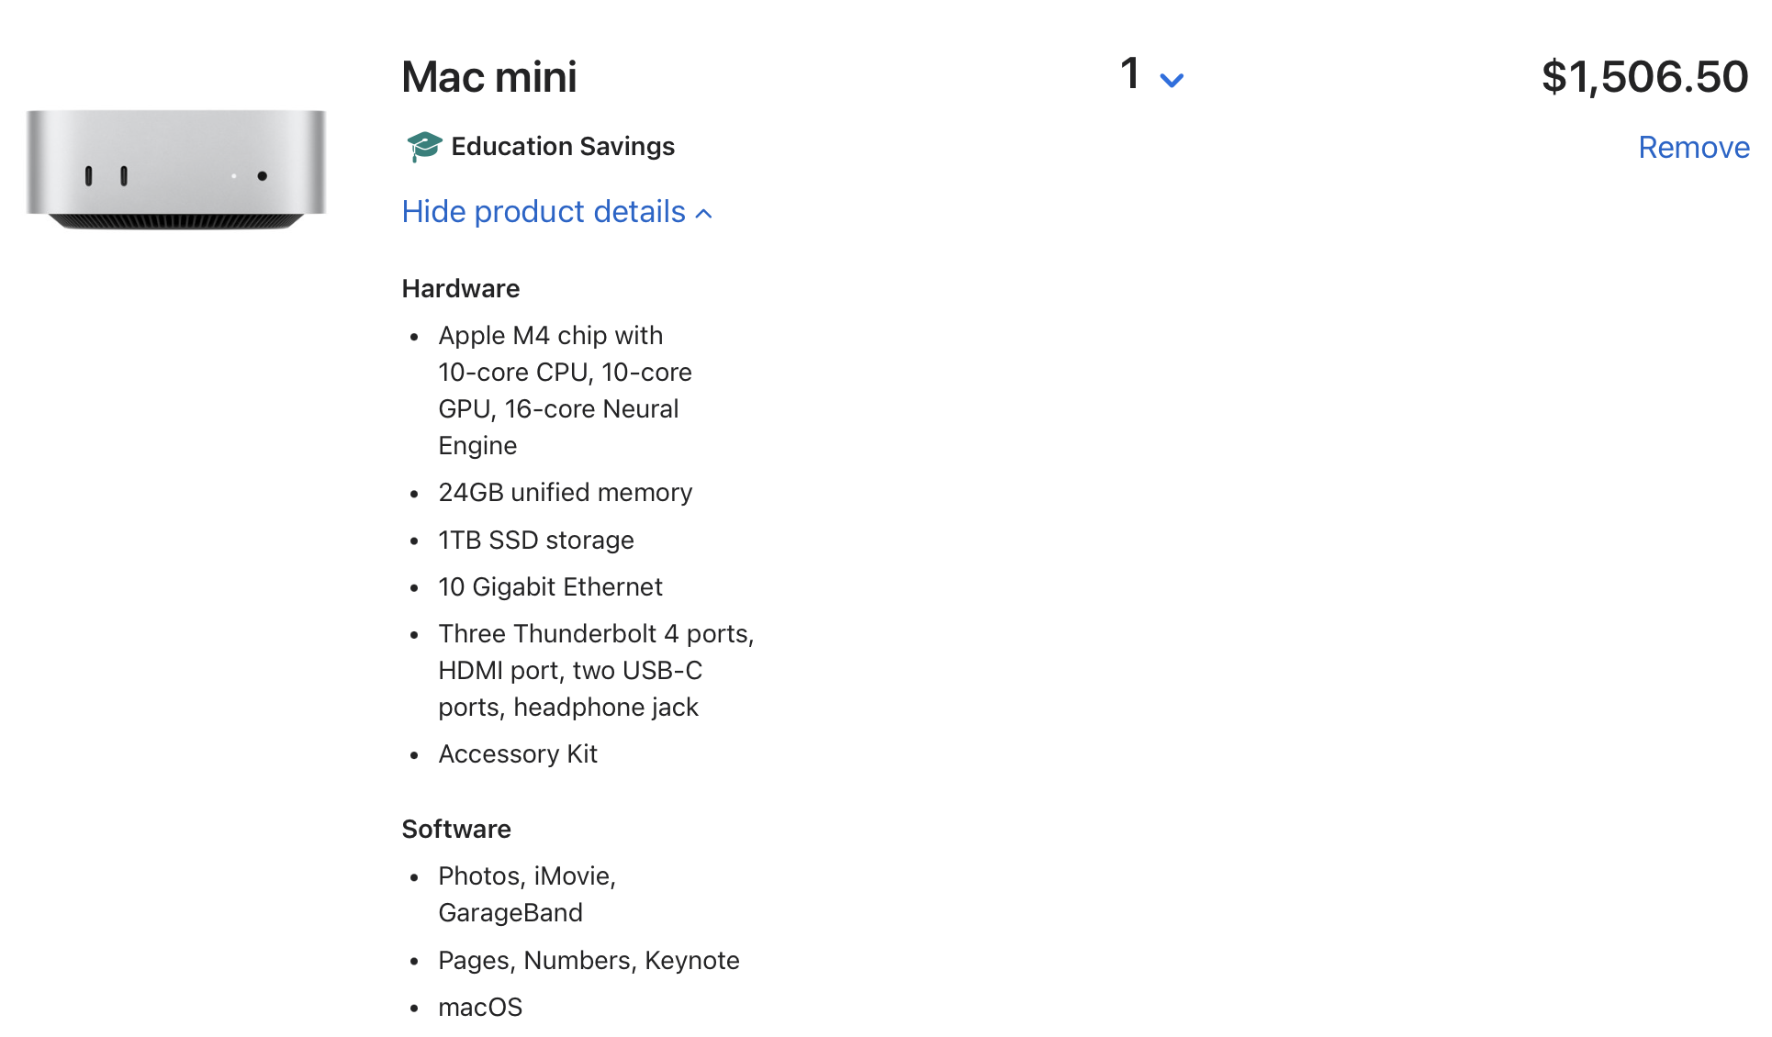Click the macOS software list item

[x=480, y=1008]
